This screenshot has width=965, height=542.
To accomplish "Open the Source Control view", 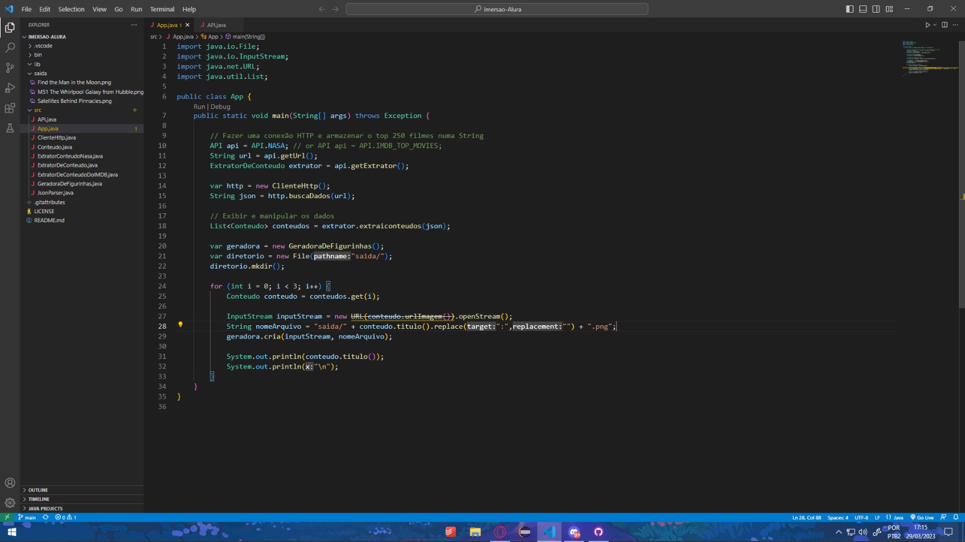I will 10,67.
